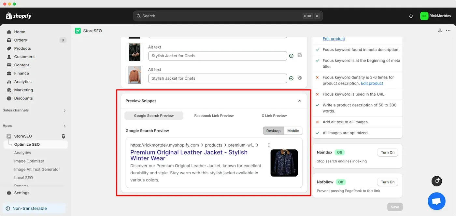Click the Non-transferable badge
The width and height of the screenshot is (456, 216).
pyautogui.click(x=34, y=209)
